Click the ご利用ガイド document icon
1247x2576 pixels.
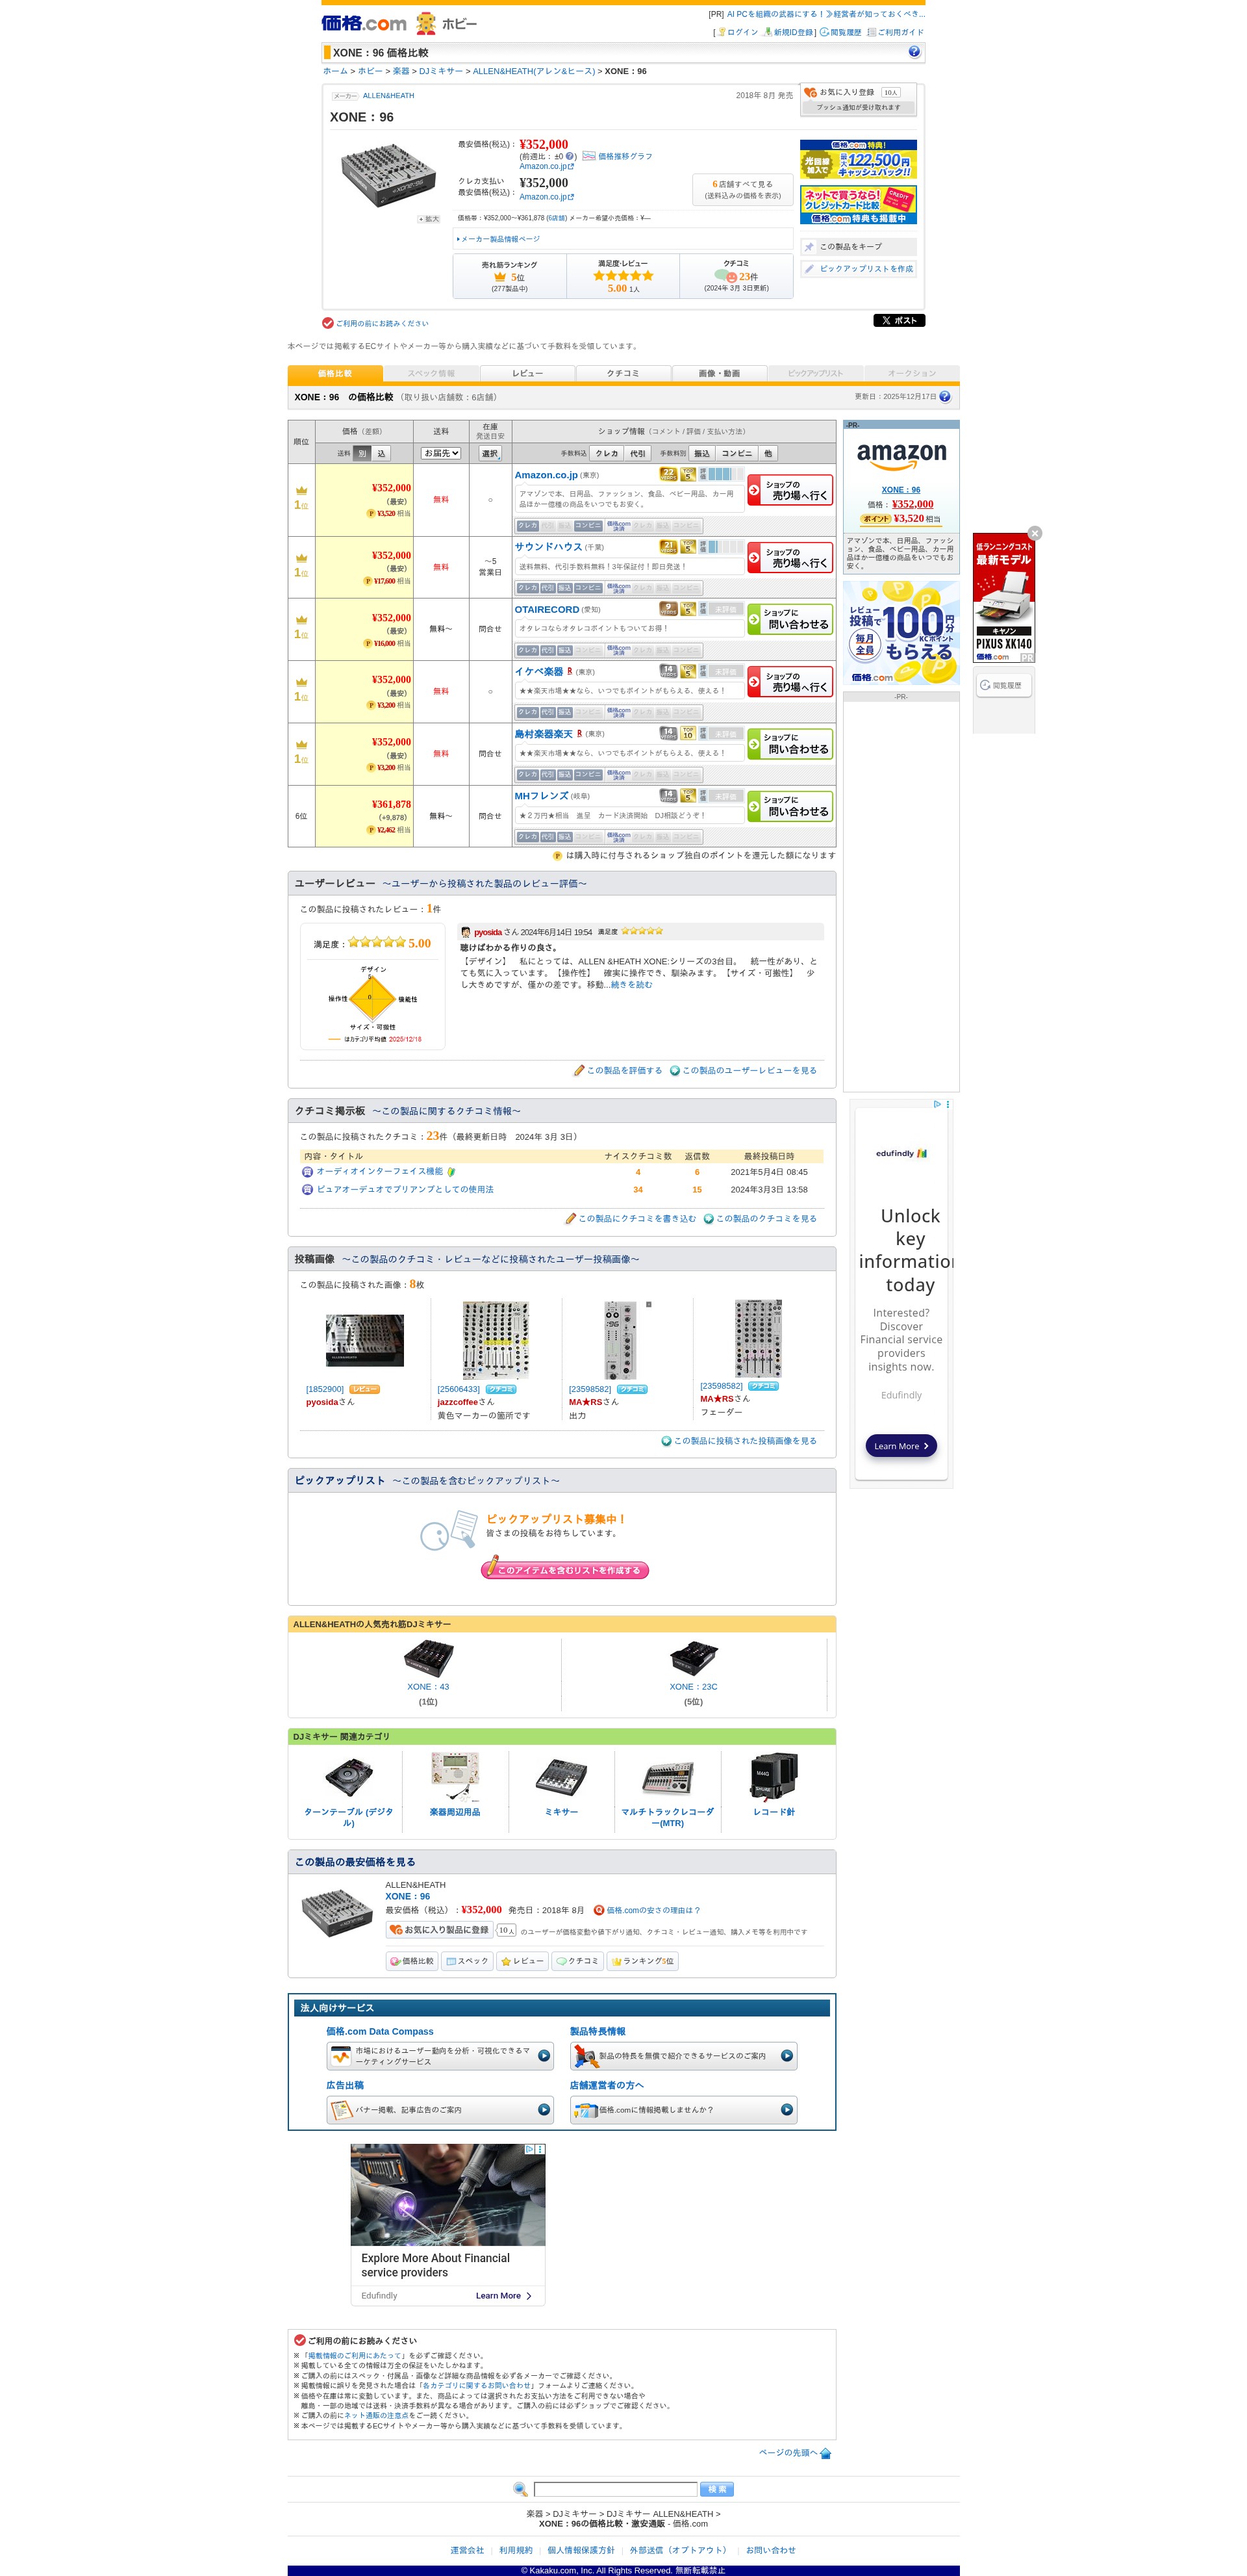tap(872, 32)
